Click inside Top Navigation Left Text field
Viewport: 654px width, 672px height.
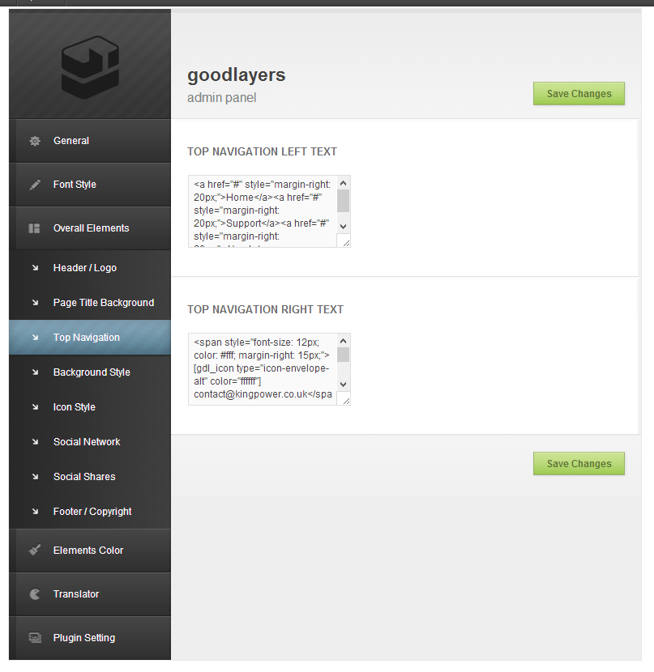[262, 211]
